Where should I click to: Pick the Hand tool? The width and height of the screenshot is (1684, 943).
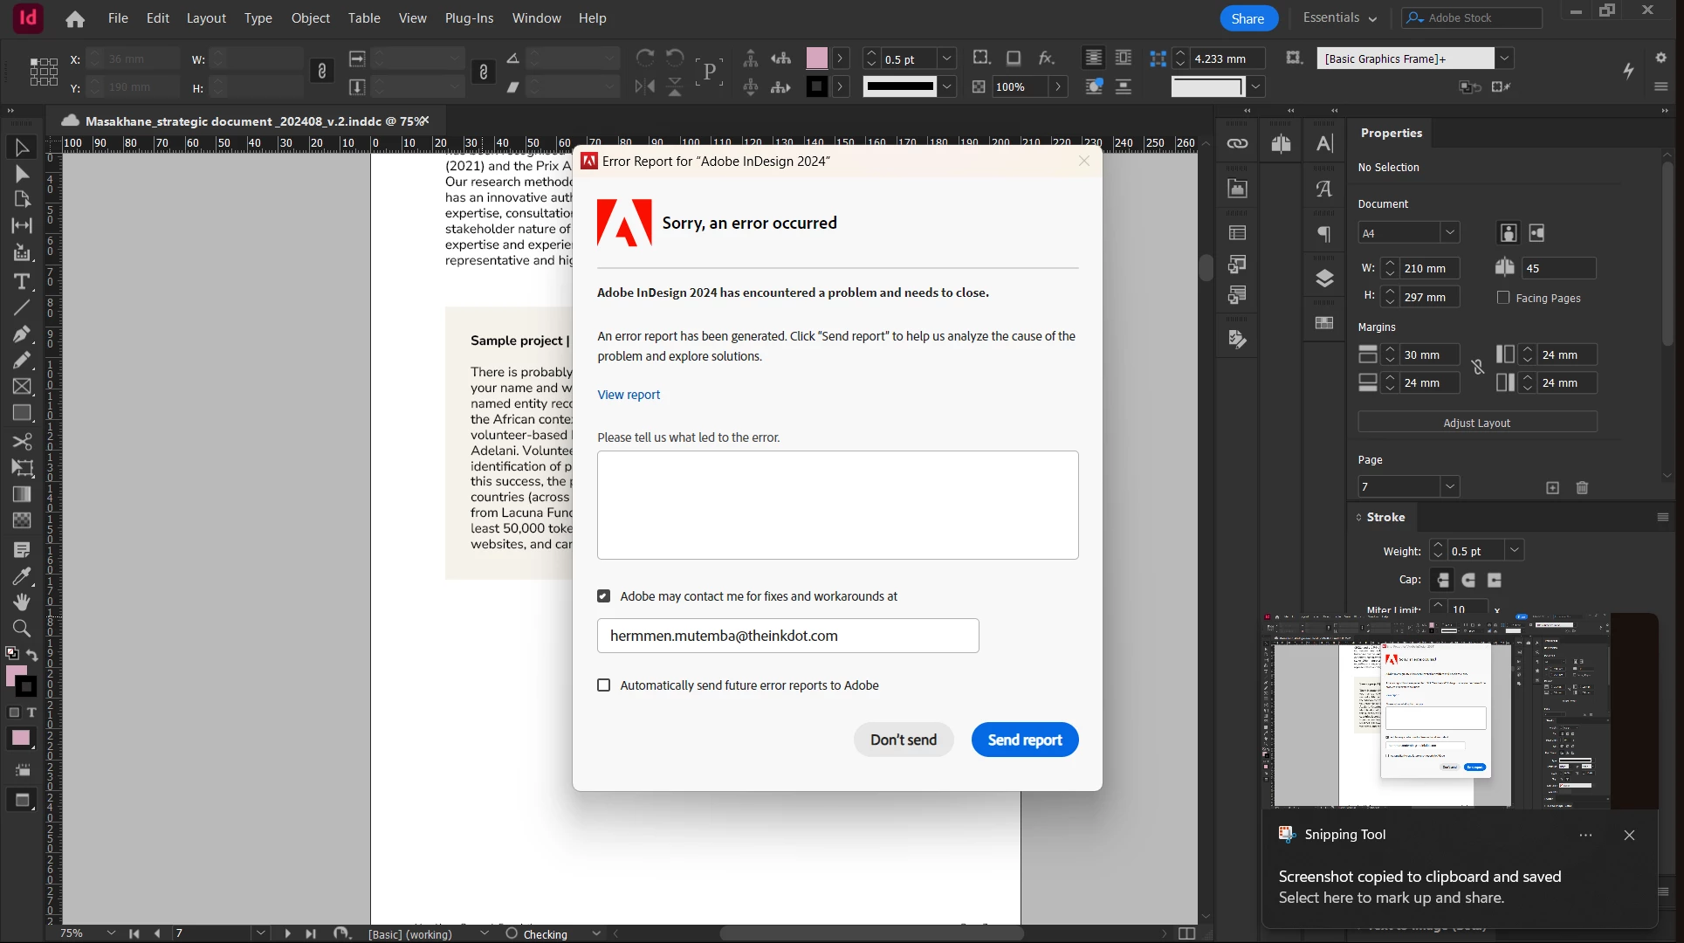22,602
